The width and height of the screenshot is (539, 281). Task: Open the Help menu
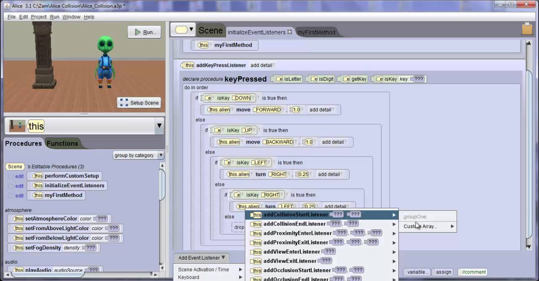pyautogui.click(x=89, y=17)
